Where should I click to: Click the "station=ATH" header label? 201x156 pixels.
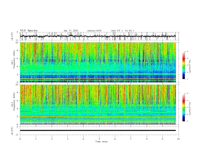click(94, 31)
